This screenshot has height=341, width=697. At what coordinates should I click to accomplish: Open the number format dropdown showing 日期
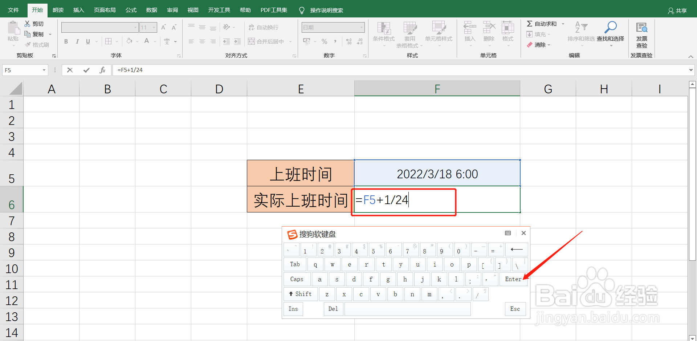(x=361, y=27)
